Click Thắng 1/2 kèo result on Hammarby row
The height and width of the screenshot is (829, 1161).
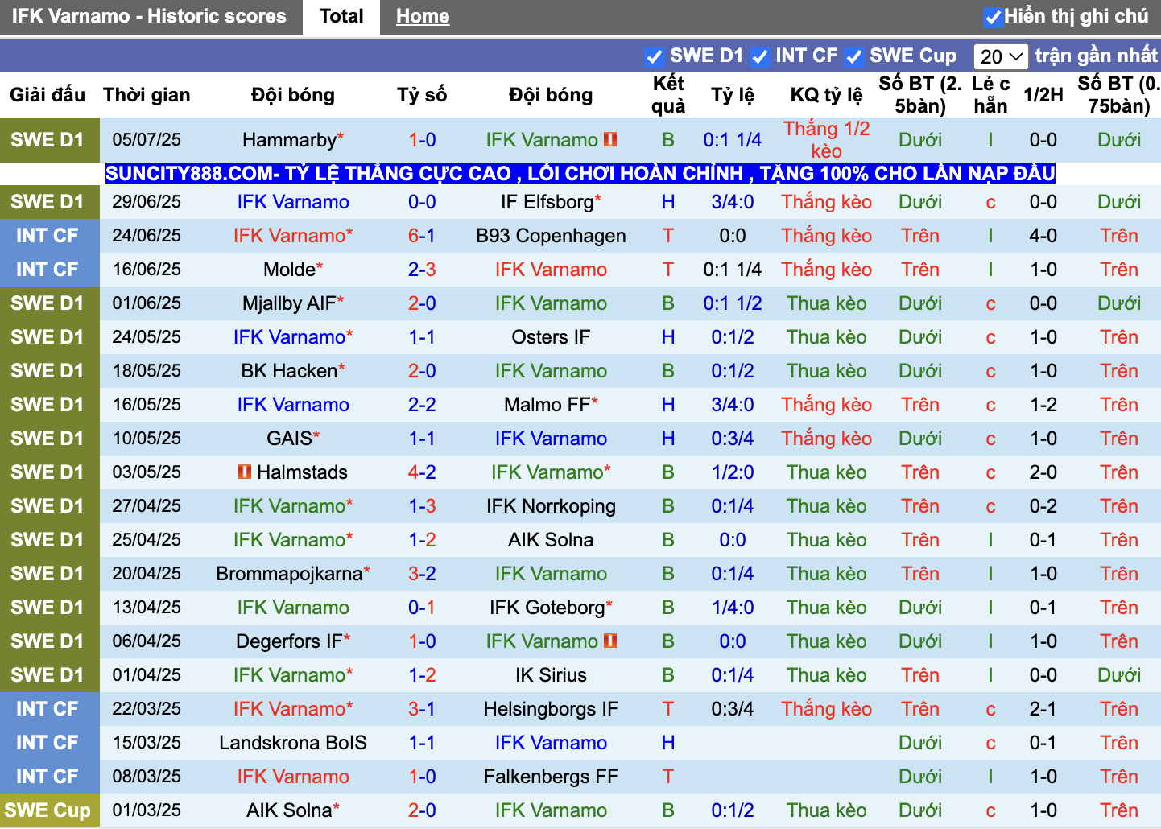click(827, 140)
